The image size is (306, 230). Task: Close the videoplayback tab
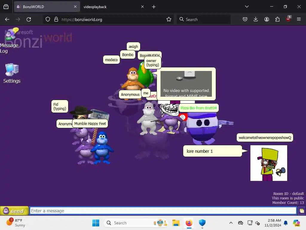[143, 7]
